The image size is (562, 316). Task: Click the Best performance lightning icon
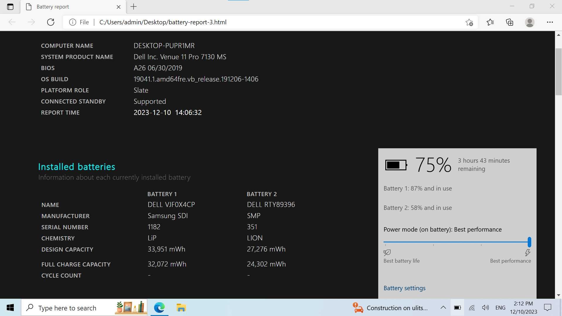click(528, 252)
